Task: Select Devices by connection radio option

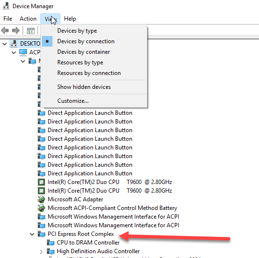Action: [x=94, y=41]
